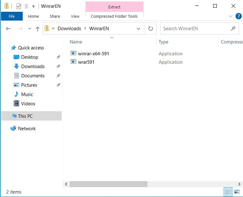Click the breadcrumb arrow after Downloads
This screenshot has height=197, width=243.
(x=85, y=28)
